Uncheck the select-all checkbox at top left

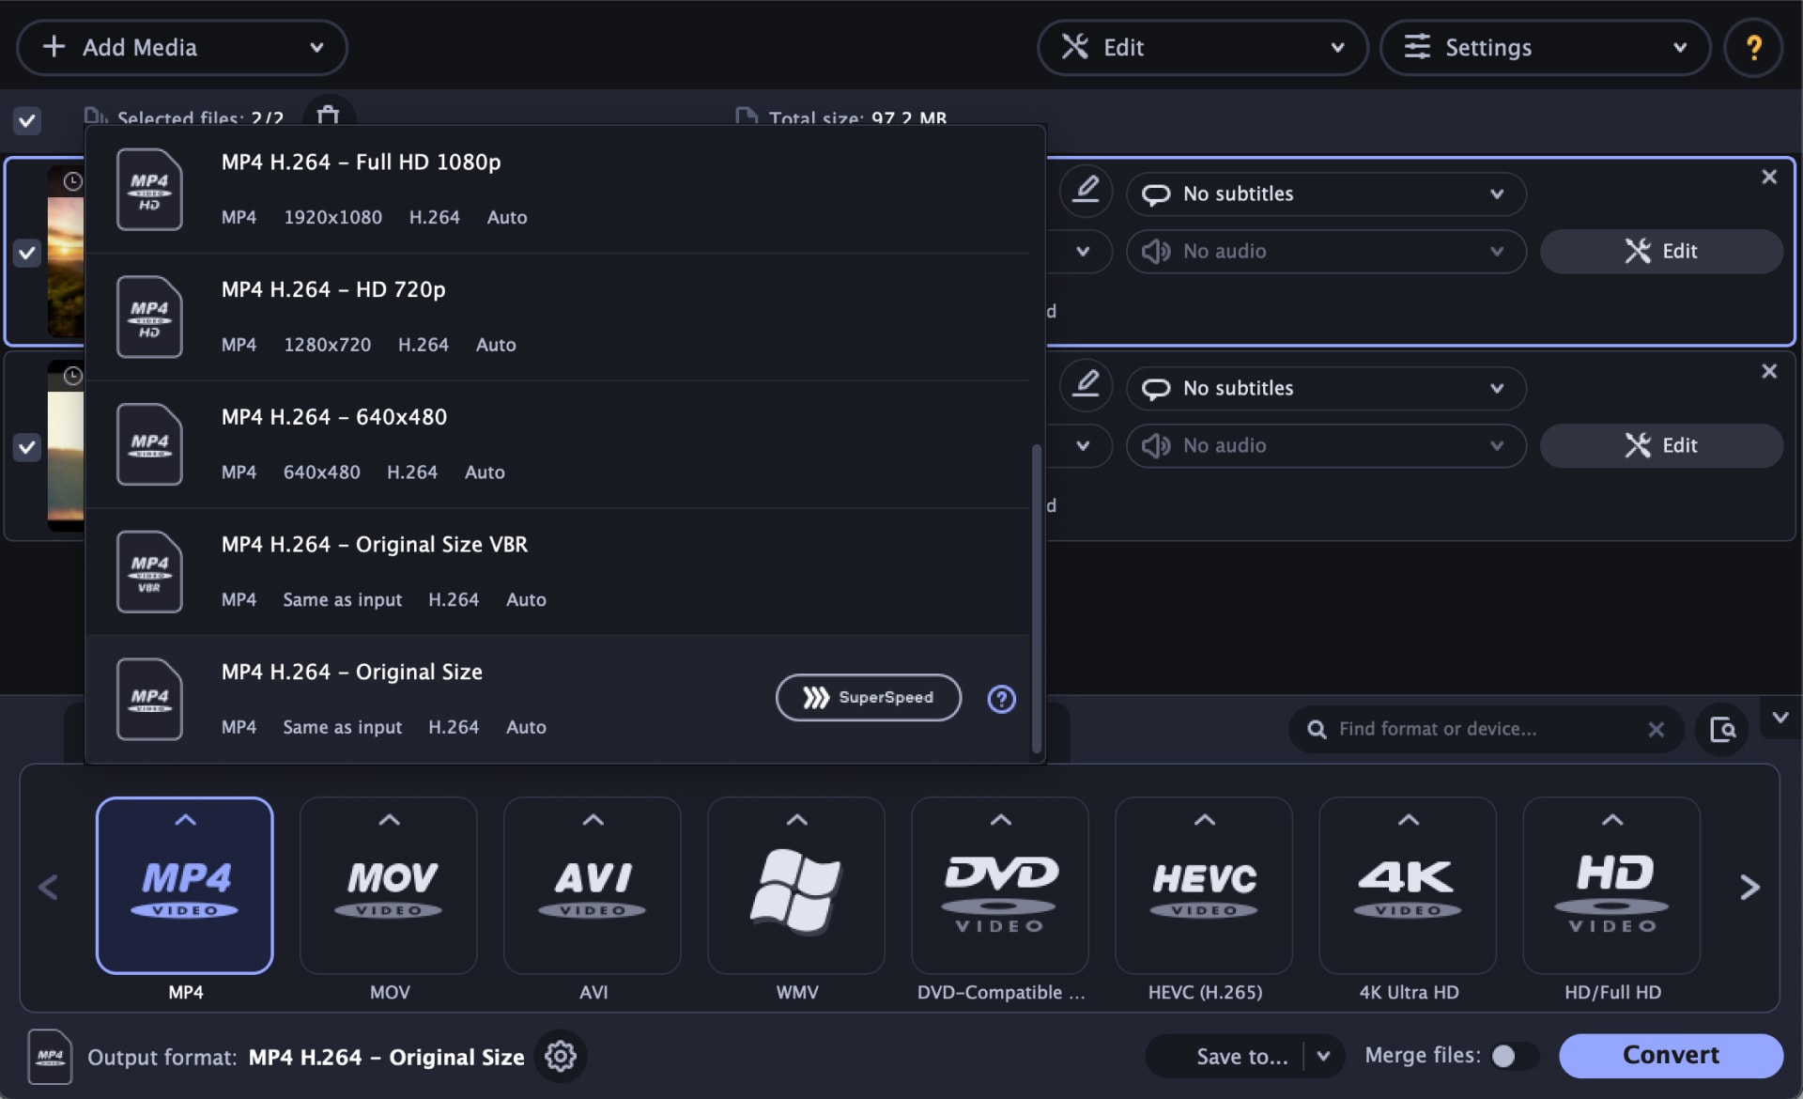click(x=27, y=120)
